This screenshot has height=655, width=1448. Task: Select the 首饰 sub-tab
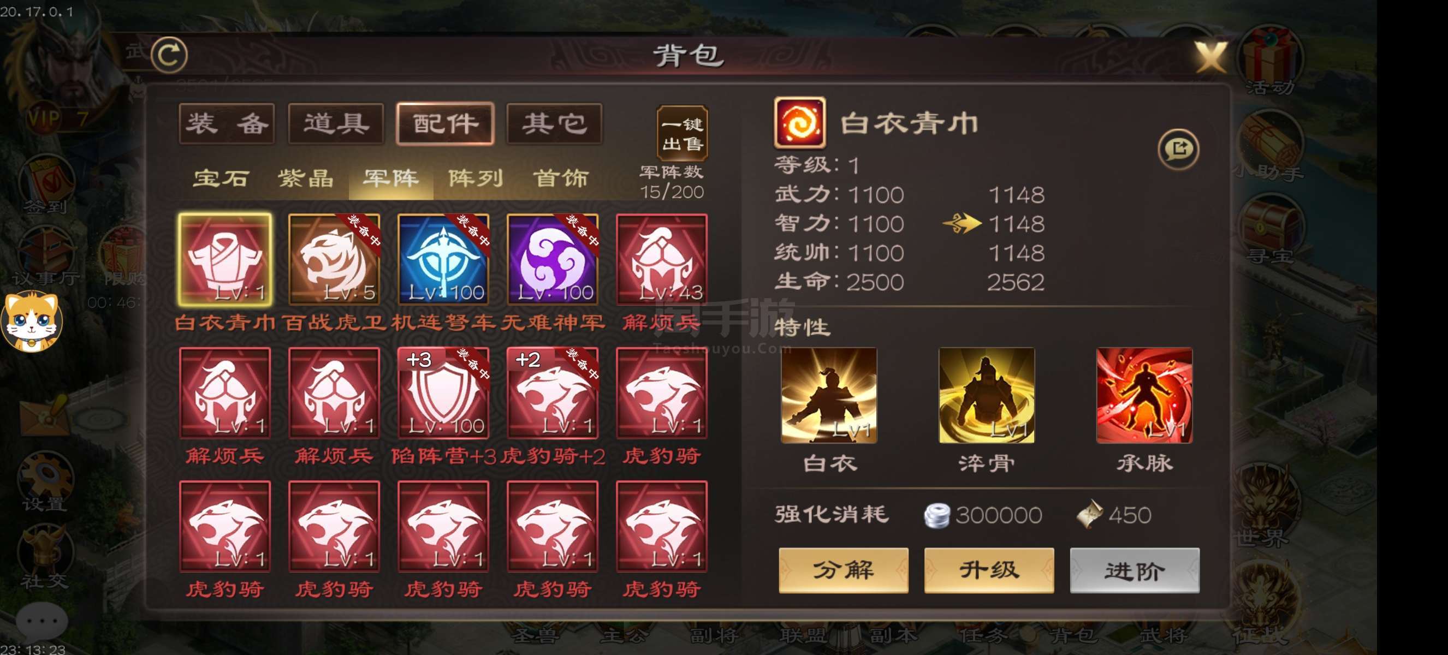click(x=560, y=178)
